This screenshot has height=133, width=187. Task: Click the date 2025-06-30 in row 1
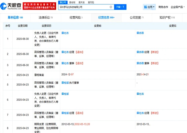[23, 39]
